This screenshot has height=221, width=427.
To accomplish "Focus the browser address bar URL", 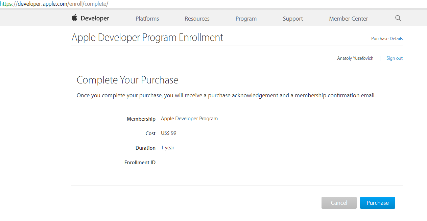I will [x=54, y=4].
